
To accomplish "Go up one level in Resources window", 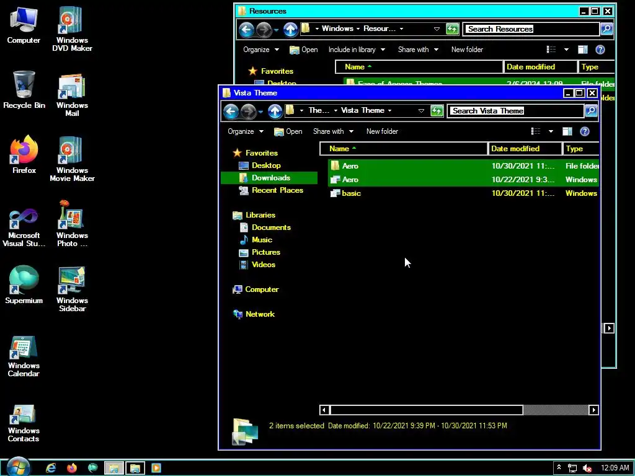I will point(290,29).
